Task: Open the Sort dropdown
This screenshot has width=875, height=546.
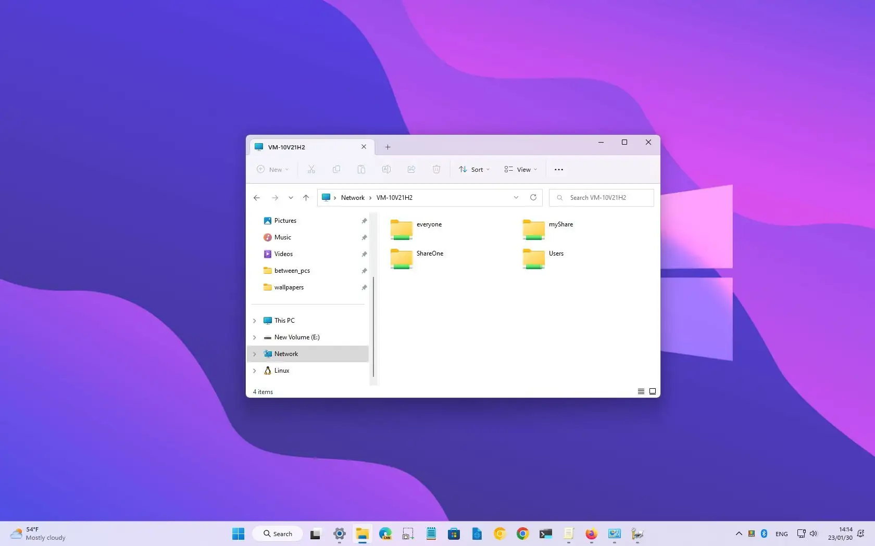Action: point(473,169)
